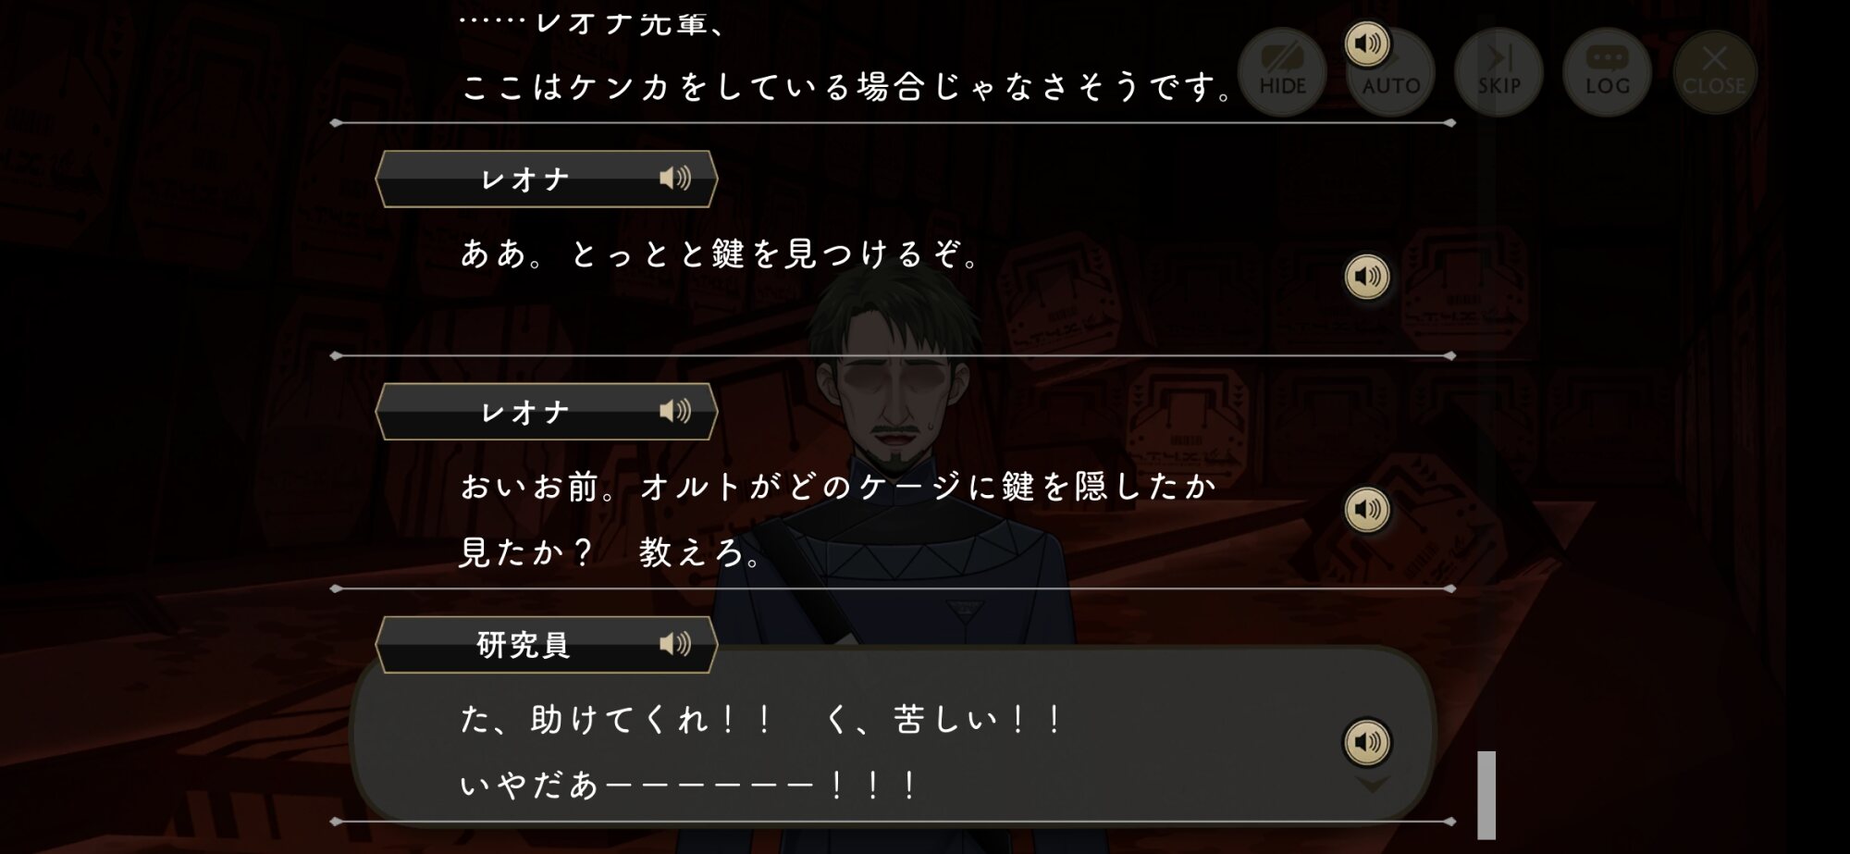Select the first レオナ name plate

pos(547,179)
